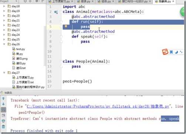Fold the run method at line 4
The height and width of the screenshot is (134, 186).
click(61, 22)
